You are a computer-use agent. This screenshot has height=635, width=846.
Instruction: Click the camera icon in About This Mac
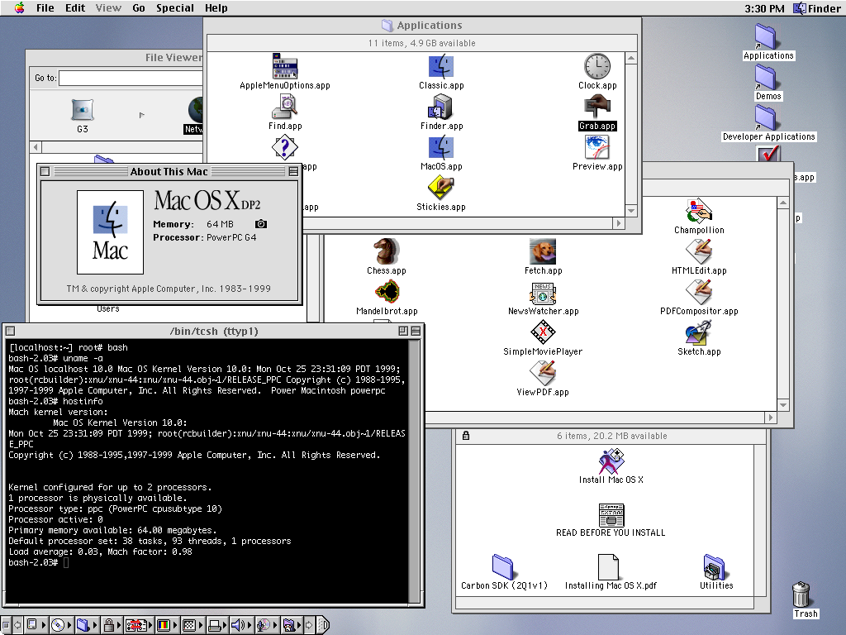pyautogui.click(x=260, y=224)
